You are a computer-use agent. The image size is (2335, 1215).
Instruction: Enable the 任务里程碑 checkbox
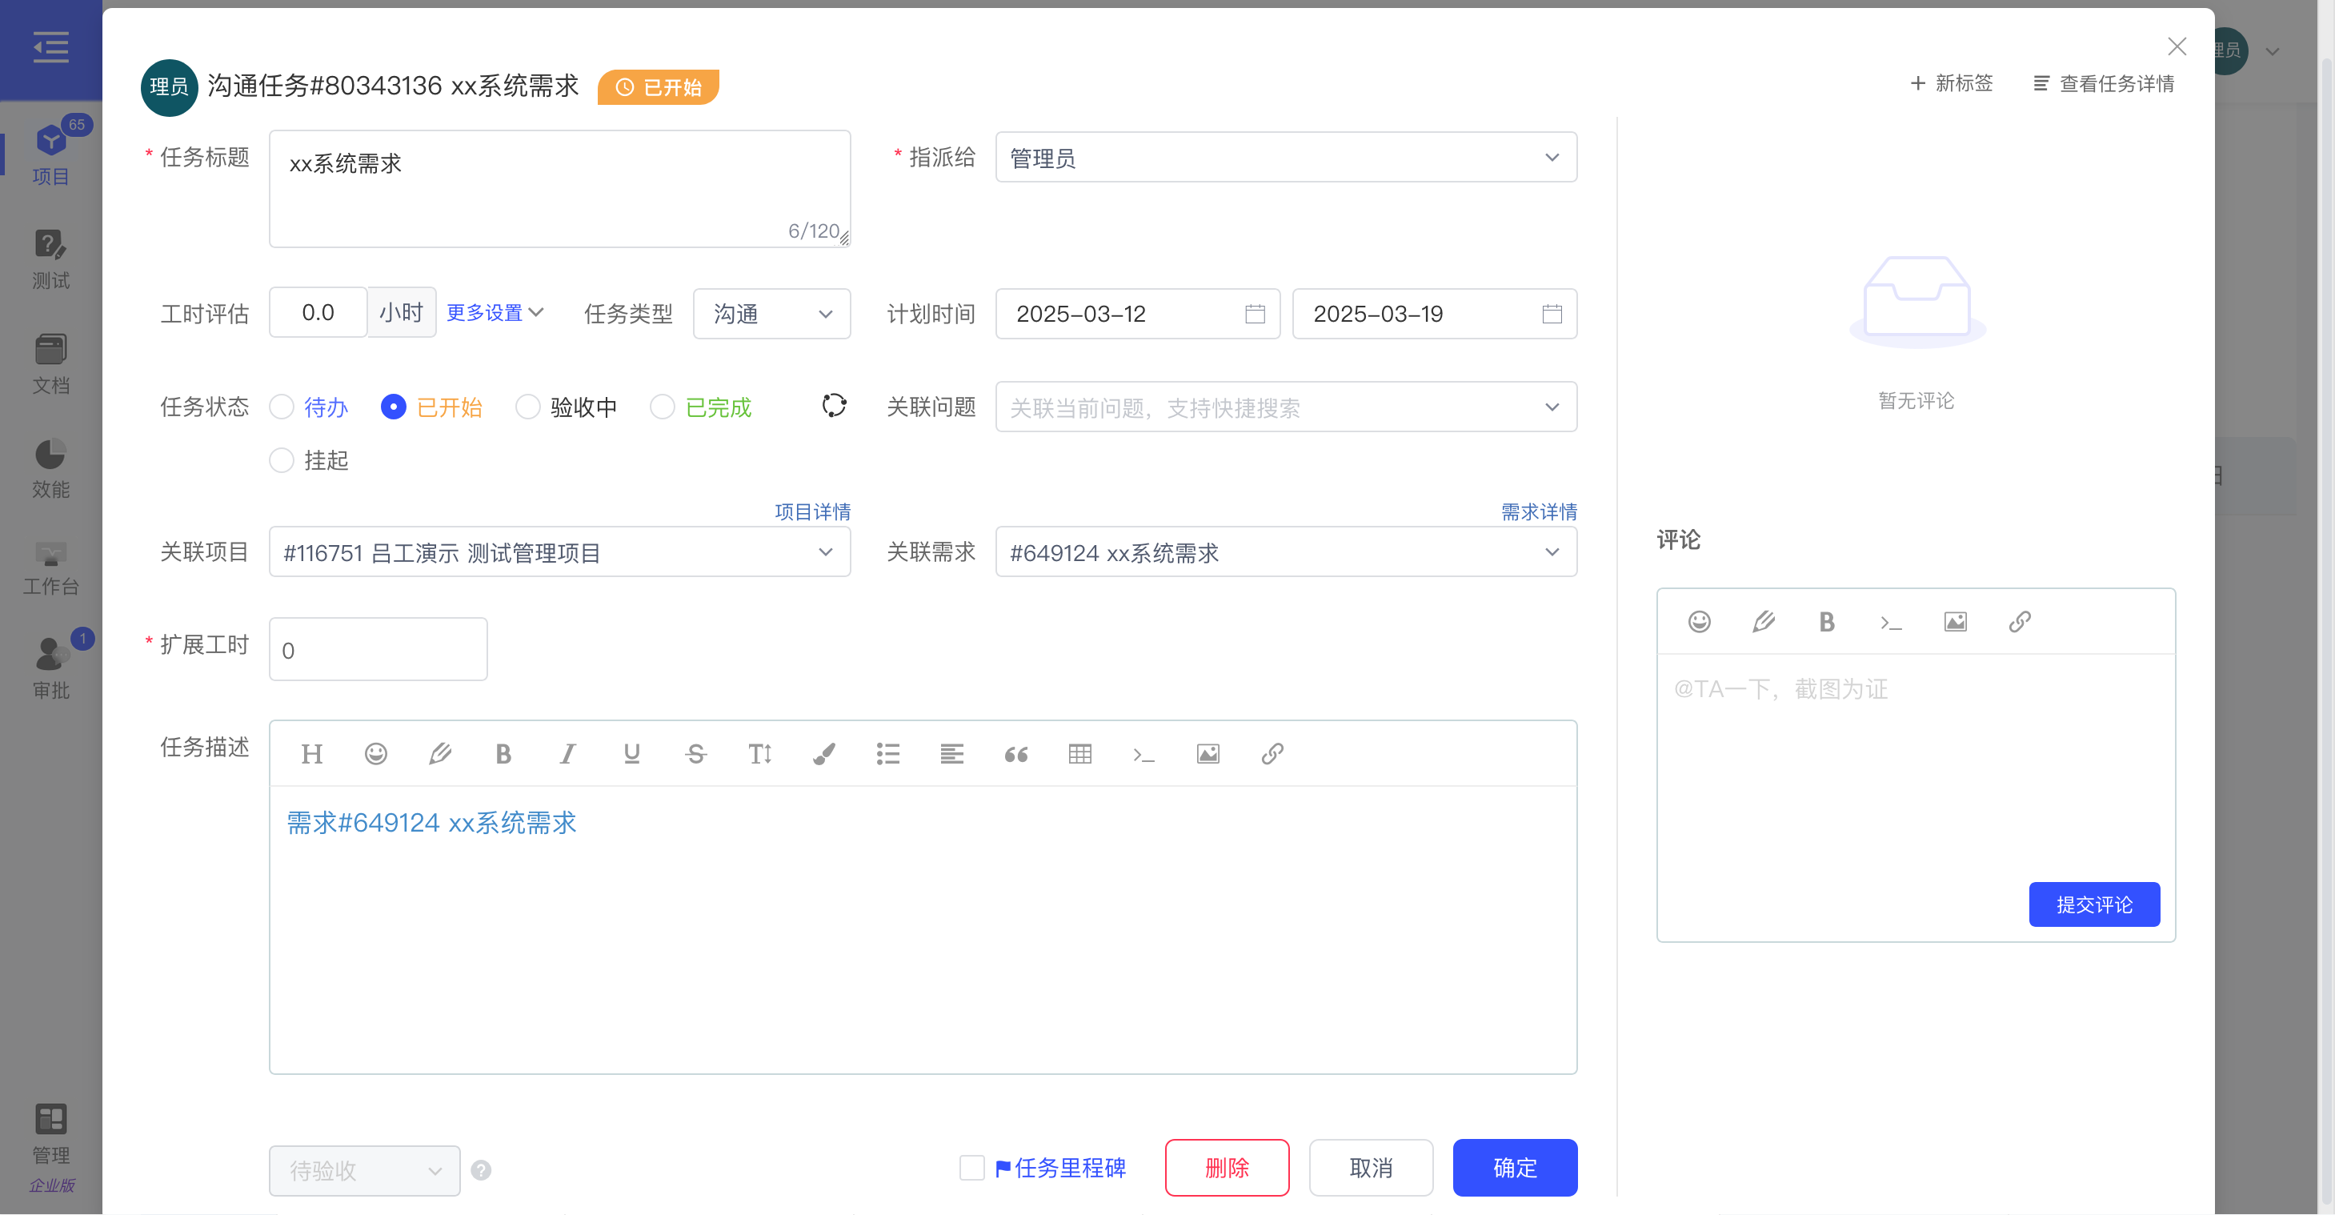pos(971,1168)
